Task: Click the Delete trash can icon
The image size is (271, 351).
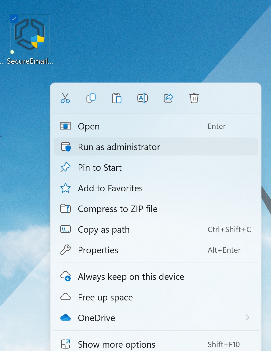Action: [x=194, y=98]
